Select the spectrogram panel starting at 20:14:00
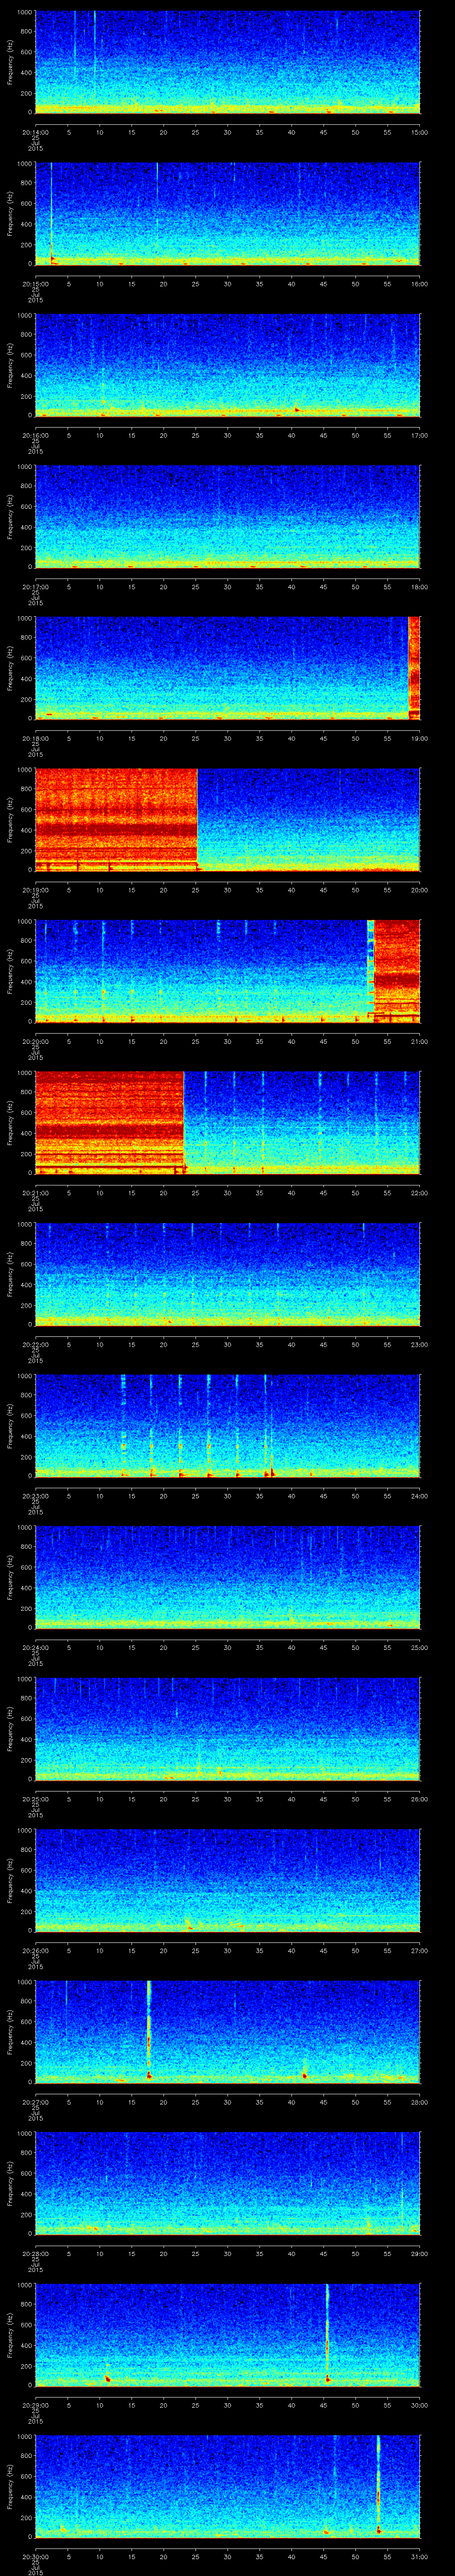The image size is (455, 2576). coord(227,62)
